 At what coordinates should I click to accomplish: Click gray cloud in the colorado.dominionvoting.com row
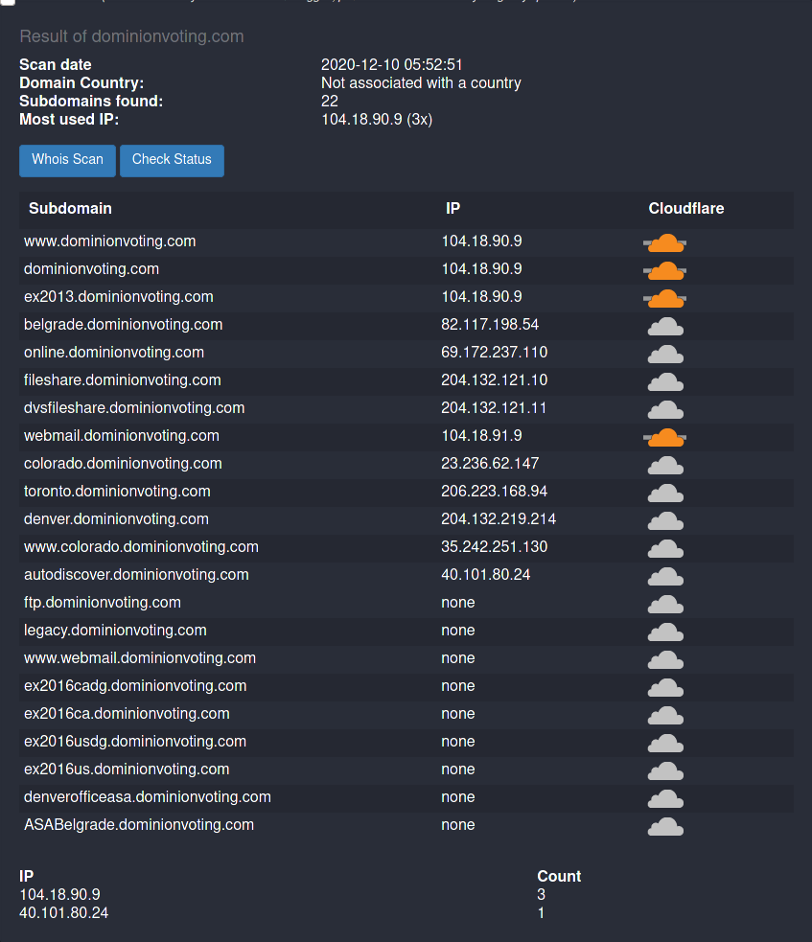point(665,465)
